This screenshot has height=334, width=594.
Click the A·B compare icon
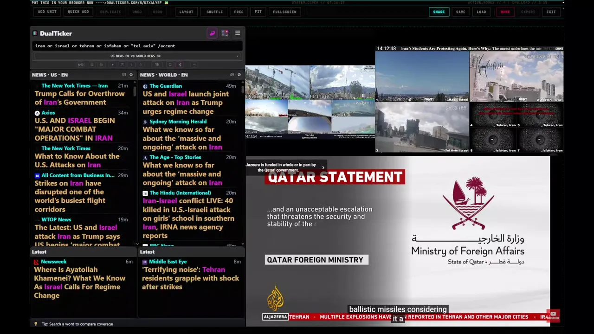click(x=81, y=64)
